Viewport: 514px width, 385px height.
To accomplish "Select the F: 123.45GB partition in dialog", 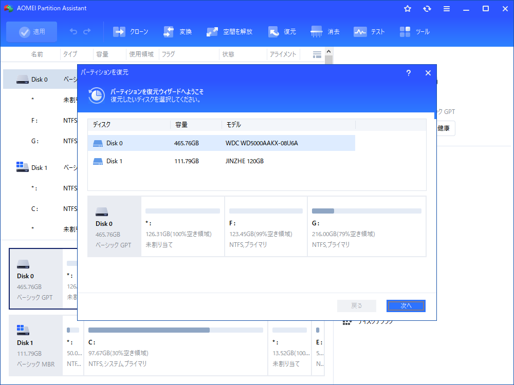I will click(x=266, y=226).
